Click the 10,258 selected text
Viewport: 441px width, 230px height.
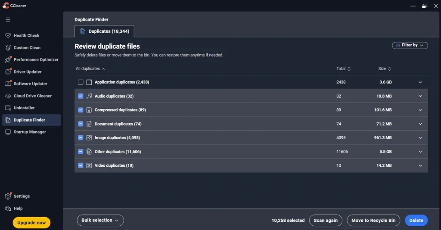(288, 221)
